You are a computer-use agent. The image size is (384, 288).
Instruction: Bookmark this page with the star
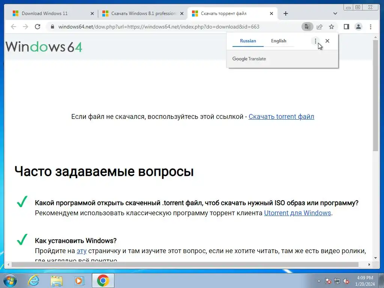(331, 27)
